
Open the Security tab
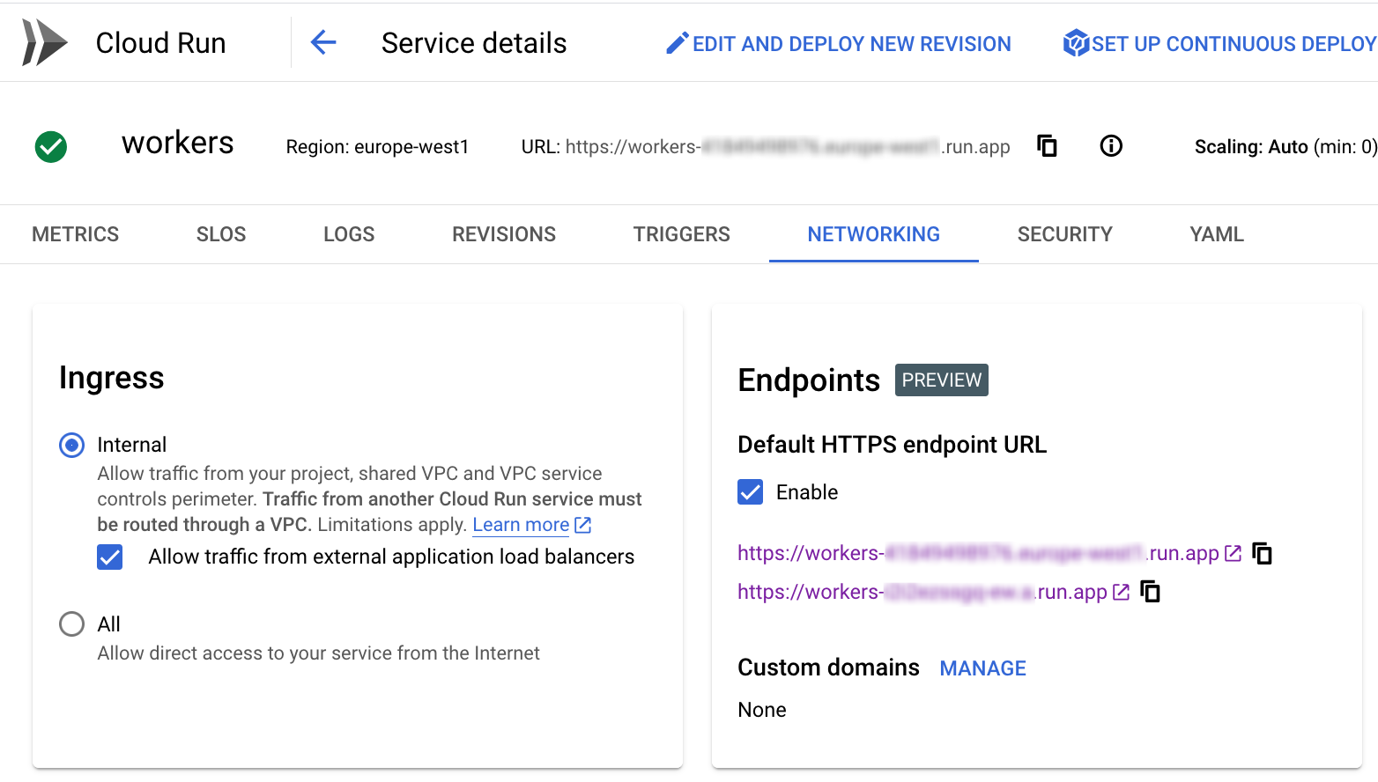tap(1065, 234)
